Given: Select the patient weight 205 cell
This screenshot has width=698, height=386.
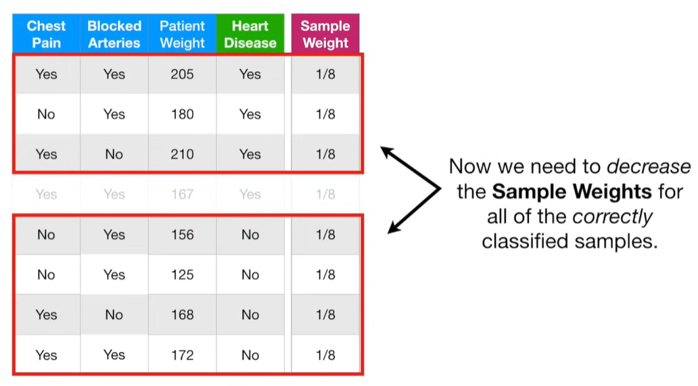Looking at the screenshot, I should (x=182, y=74).
